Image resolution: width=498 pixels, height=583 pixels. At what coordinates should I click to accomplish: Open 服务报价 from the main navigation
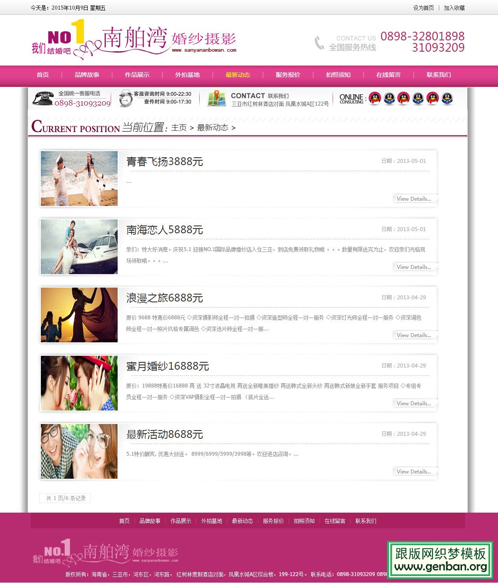tap(288, 75)
